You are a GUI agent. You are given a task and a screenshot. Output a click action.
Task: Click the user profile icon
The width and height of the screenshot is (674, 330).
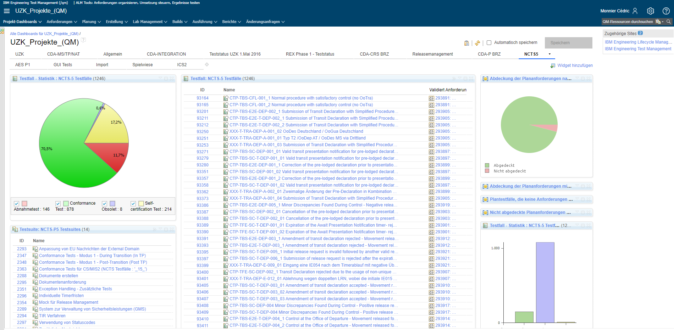[635, 11]
